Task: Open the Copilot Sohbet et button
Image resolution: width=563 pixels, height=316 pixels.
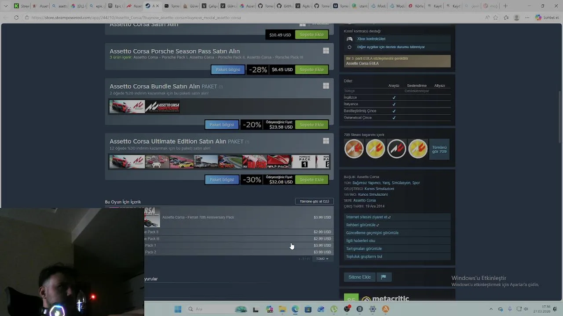Action: point(547,18)
